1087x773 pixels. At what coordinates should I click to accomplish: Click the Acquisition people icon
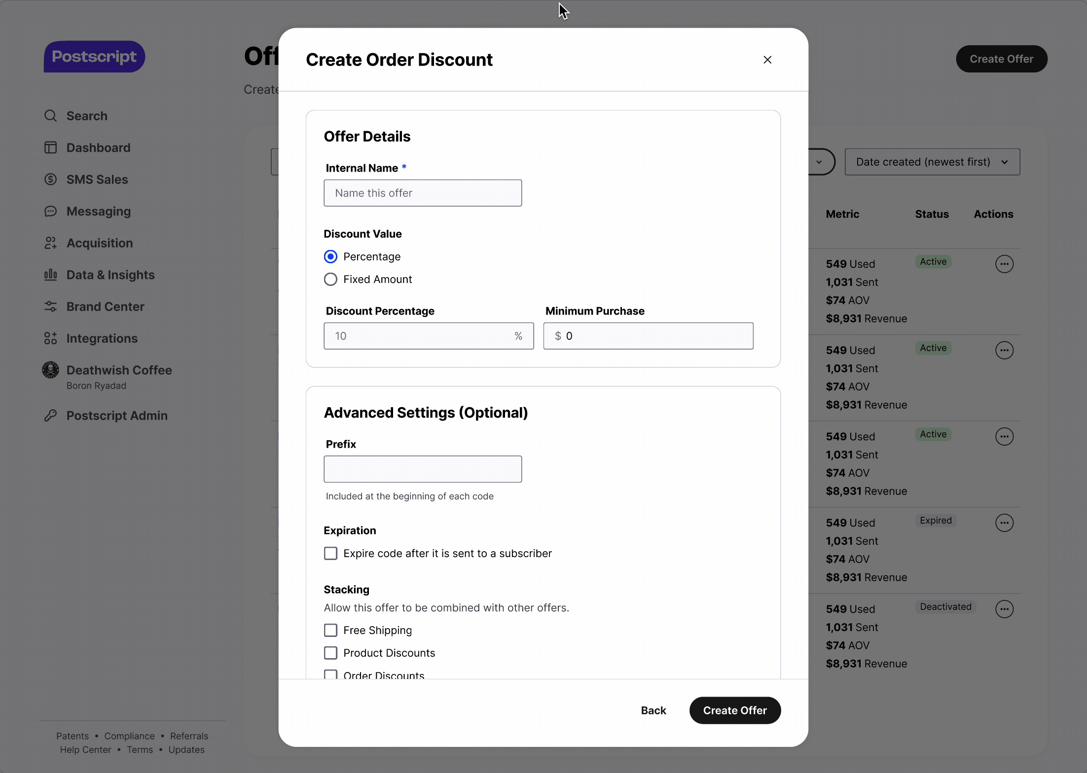click(x=50, y=243)
